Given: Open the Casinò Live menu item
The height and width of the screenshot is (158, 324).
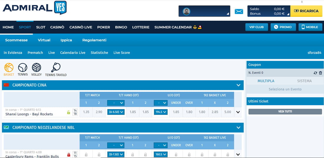Looking at the screenshot, I should 81,27.
